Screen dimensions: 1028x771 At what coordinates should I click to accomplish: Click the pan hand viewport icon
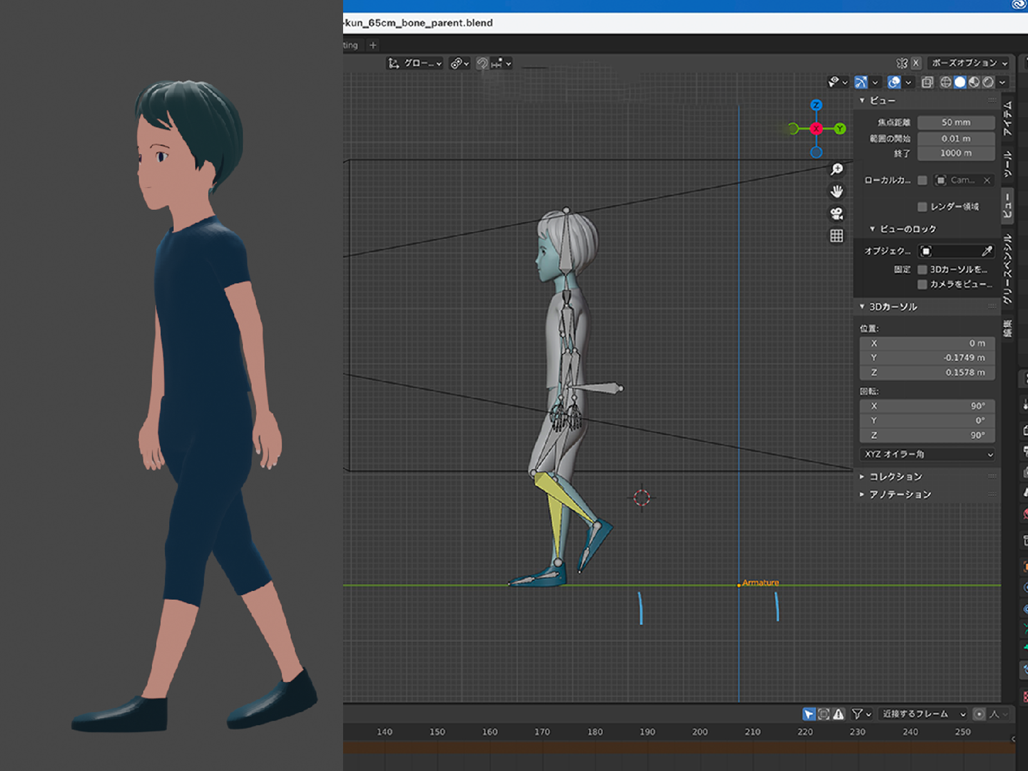837,191
